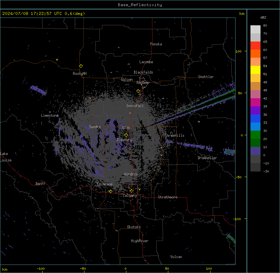Click the legend's 80 dBZ value
This screenshot has width=280, height=273.
[x=265, y=26]
